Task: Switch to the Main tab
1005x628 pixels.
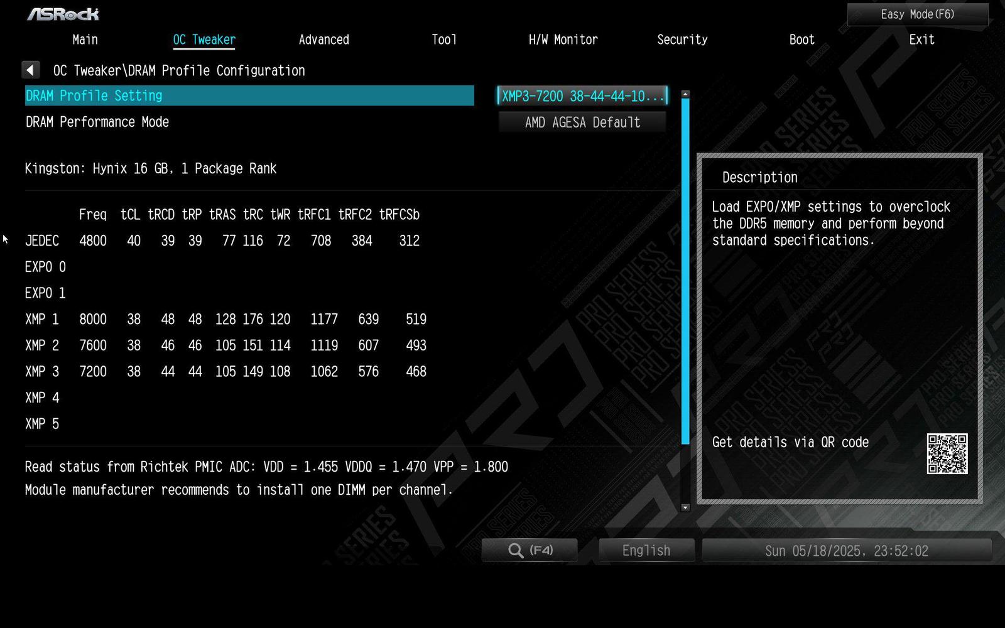Action: [x=85, y=39]
